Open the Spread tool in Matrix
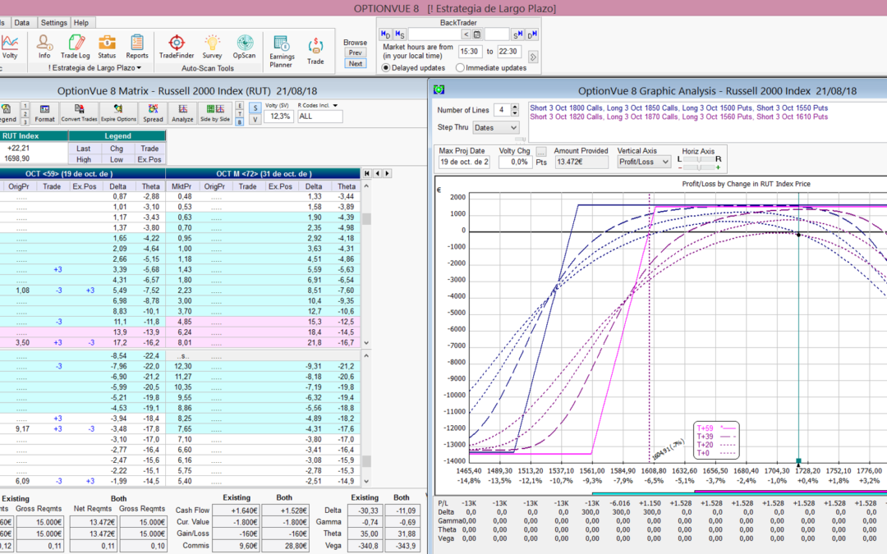 [153, 113]
